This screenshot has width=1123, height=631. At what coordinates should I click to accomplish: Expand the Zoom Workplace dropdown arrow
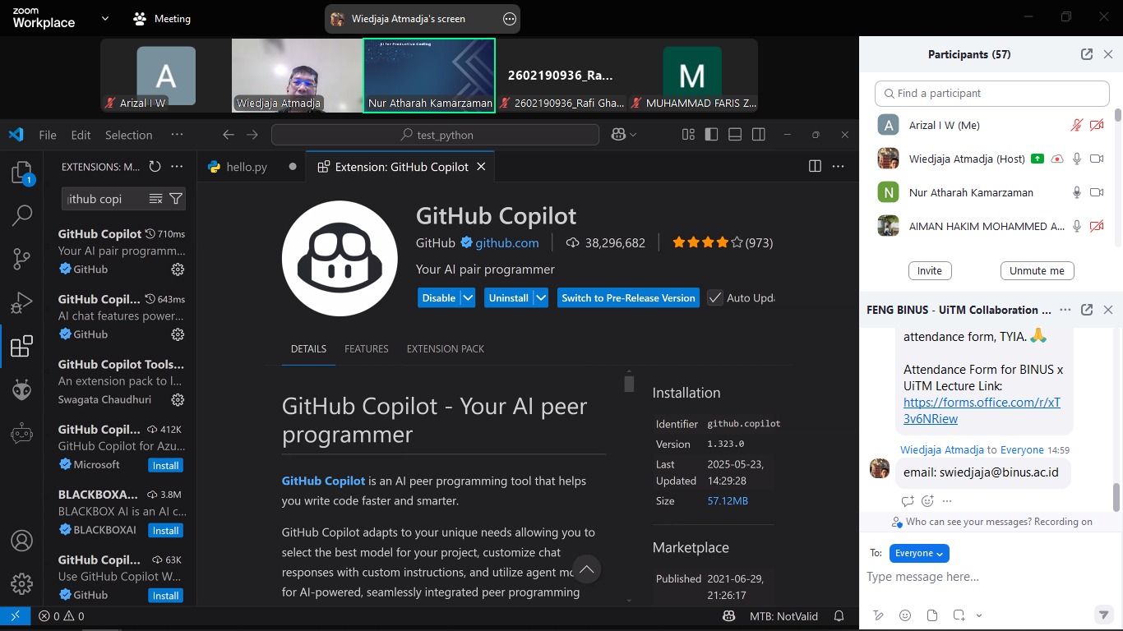(105, 18)
